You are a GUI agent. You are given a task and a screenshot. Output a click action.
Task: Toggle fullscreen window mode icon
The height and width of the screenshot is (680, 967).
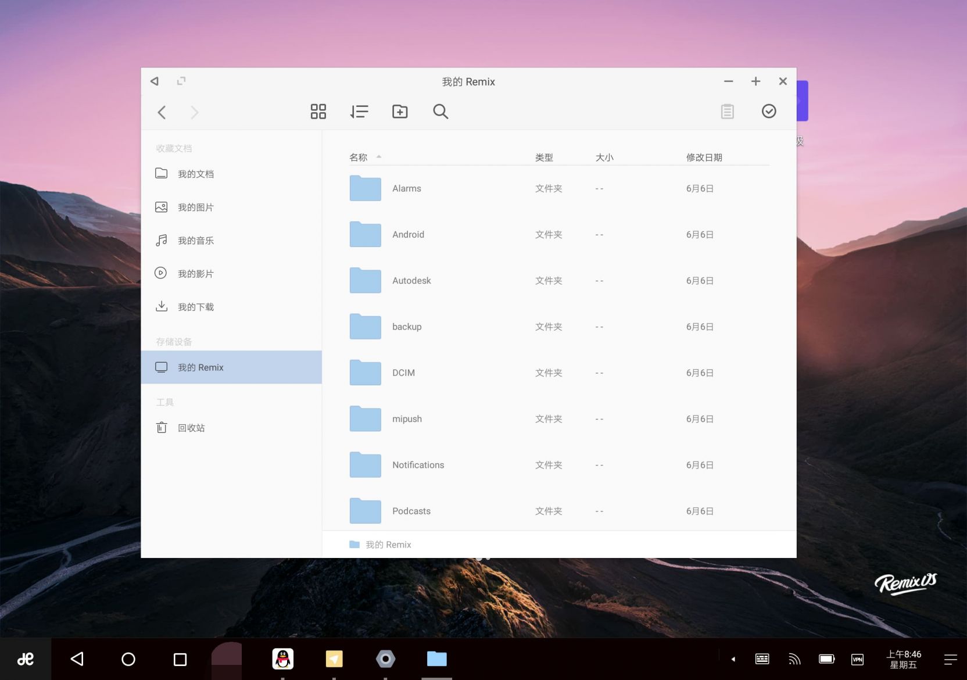[181, 81]
